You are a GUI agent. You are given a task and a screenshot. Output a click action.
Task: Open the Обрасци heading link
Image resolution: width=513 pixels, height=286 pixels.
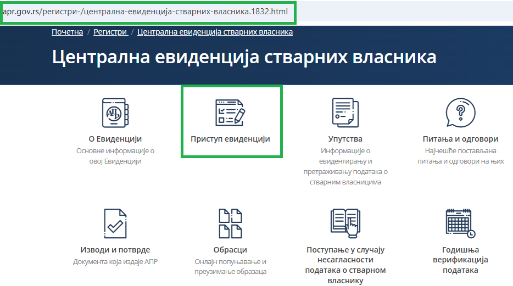pos(230,250)
